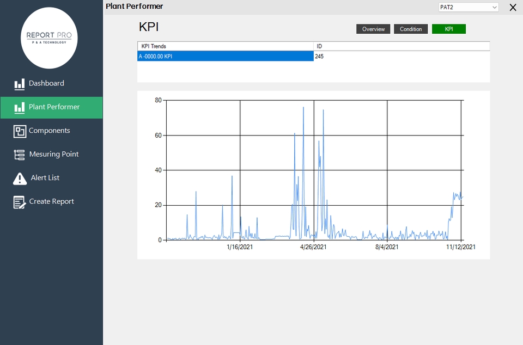The height and width of the screenshot is (345, 523).
Task: Click the Report Pro round logo
Action: (49, 38)
